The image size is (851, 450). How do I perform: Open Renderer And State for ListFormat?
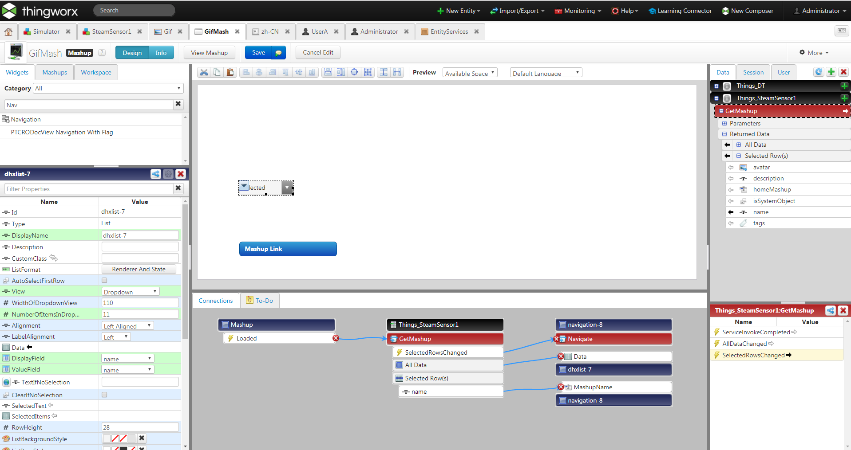(139, 269)
